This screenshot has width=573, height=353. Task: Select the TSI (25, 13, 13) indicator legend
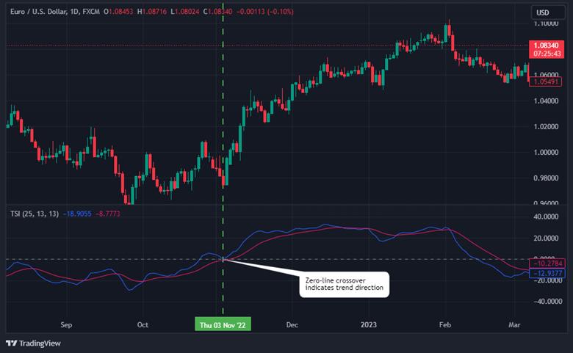(35, 214)
